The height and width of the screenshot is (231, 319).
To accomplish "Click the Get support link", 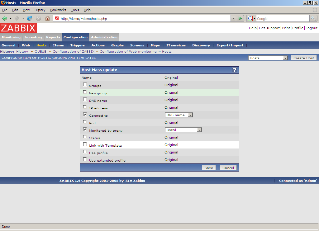I will click(269, 28).
